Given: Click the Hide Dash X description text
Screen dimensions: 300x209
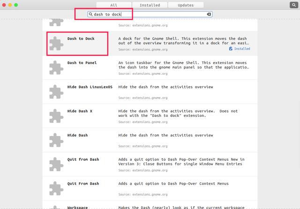Looking at the screenshot, I should click(x=178, y=113).
